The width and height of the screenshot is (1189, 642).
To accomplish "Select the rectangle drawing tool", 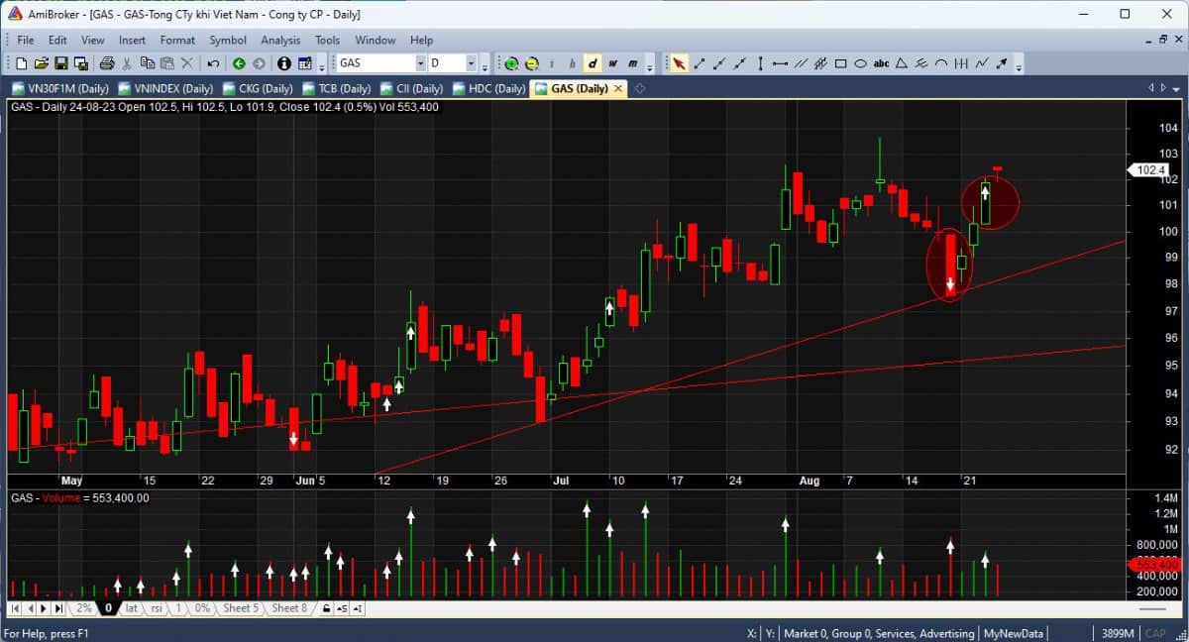I will pos(840,63).
